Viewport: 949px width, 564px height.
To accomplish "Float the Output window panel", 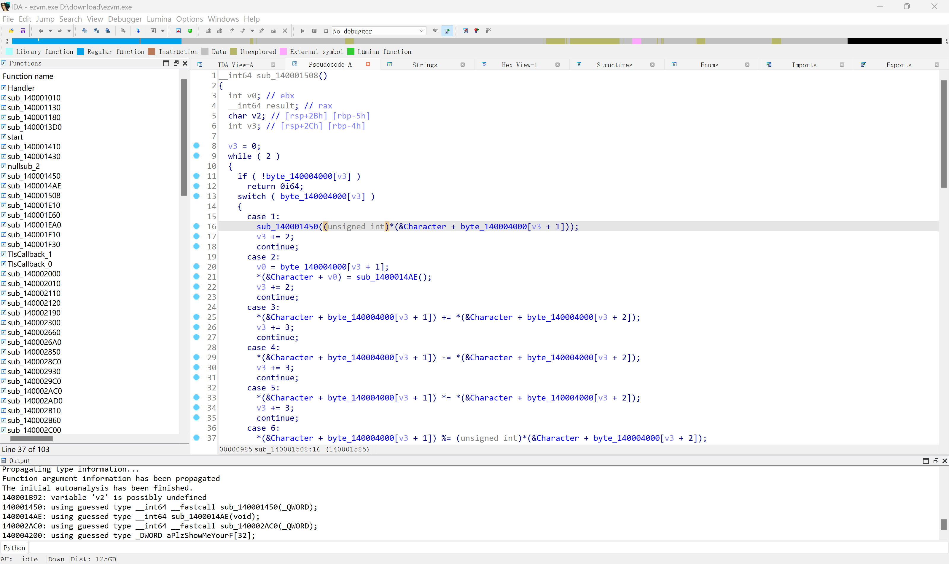I will pyautogui.click(x=936, y=461).
